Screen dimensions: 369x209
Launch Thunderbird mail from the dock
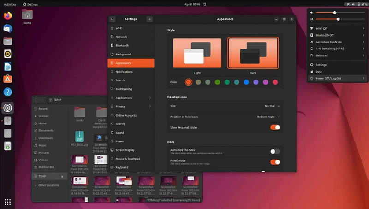click(x=7, y=29)
